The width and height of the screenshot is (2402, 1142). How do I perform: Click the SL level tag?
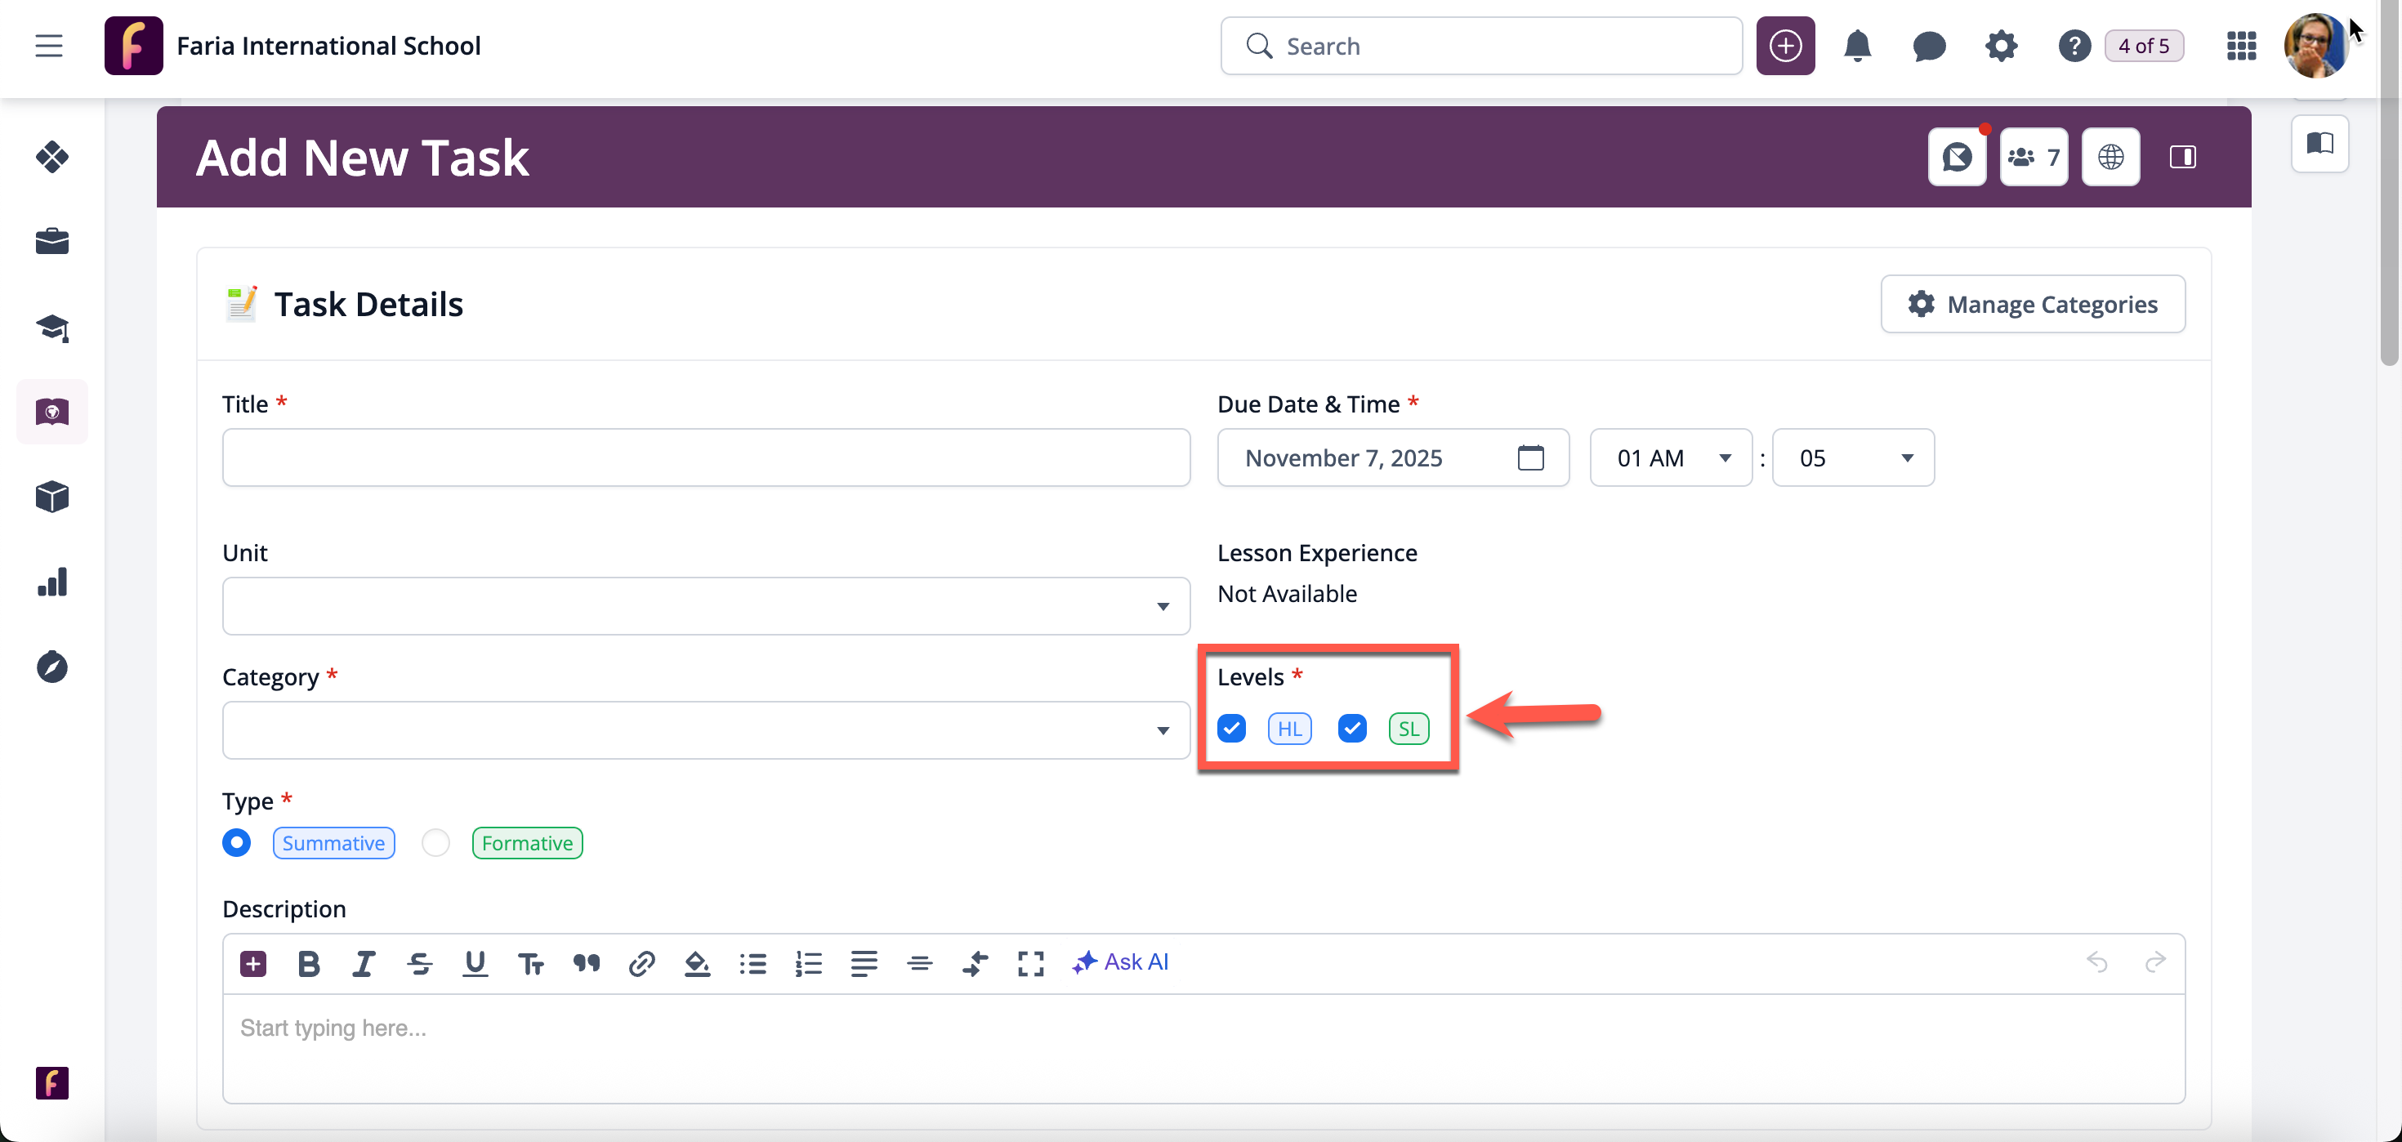coord(1408,728)
